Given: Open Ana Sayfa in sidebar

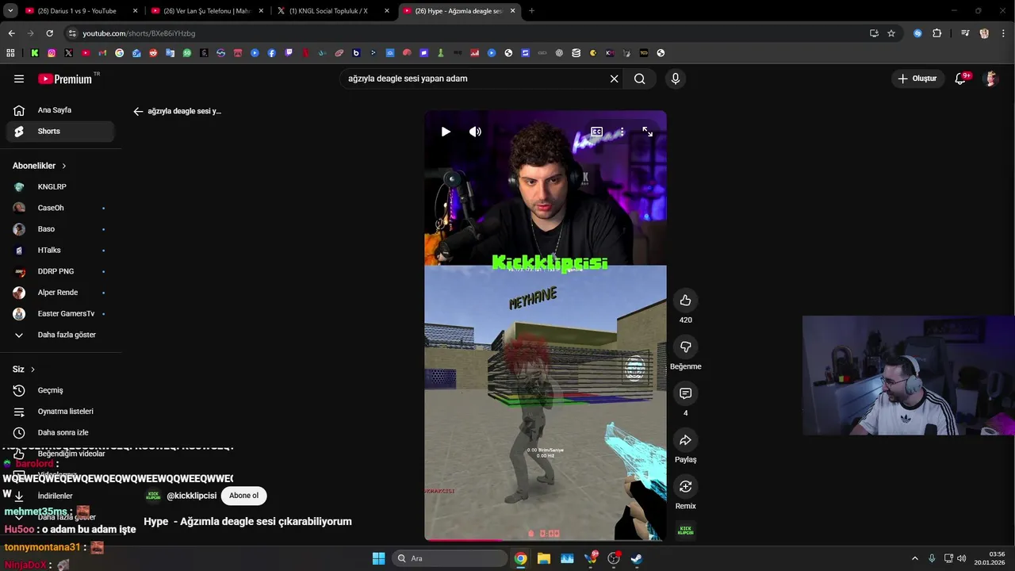Looking at the screenshot, I should (x=60, y=110).
